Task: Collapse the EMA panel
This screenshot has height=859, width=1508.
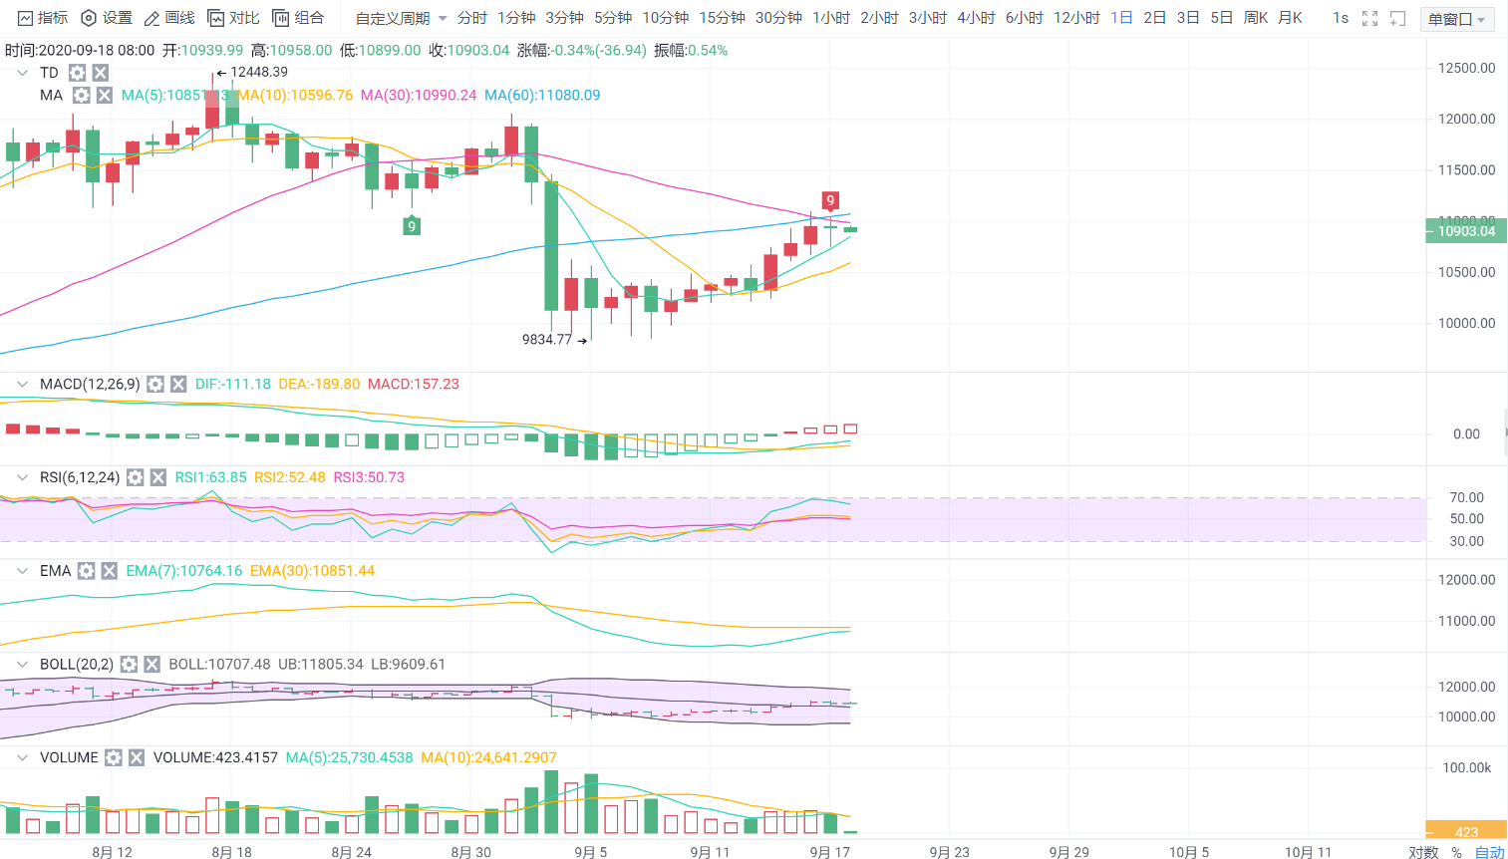Action: (22, 571)
